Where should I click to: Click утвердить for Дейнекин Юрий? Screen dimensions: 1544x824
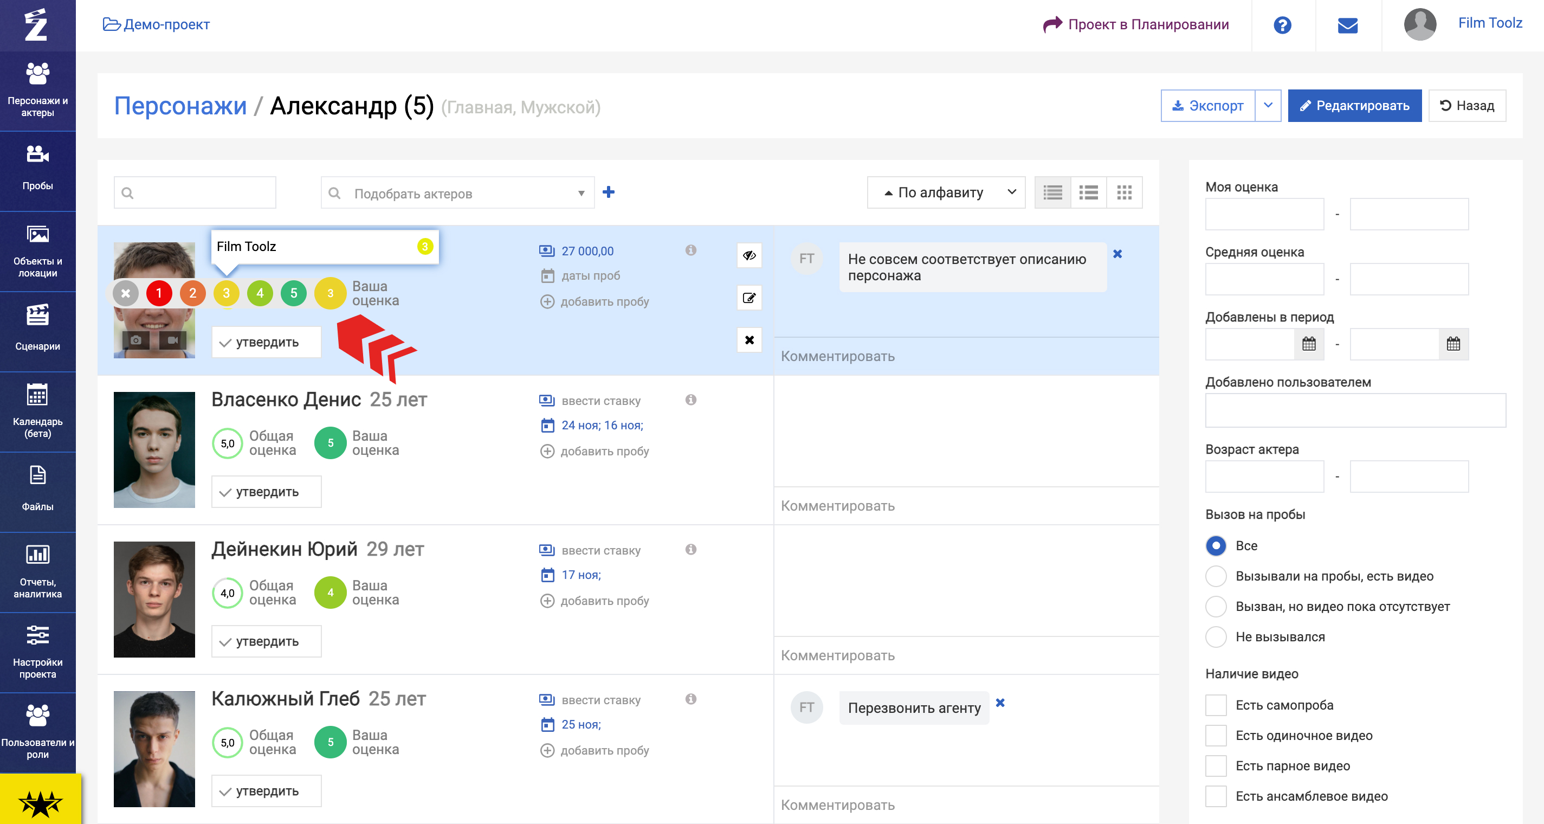point(267,641)
